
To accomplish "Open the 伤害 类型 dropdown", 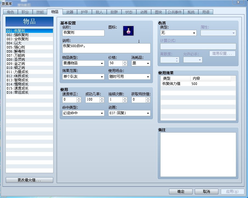I will (178, 33).
